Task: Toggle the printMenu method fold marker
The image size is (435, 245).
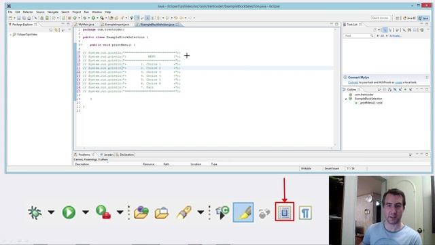Action: coord(81,45)
